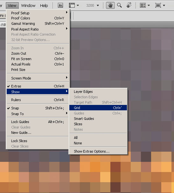This screenshot has height=193, width=174.
Task: Toggle Lock Slices
Action: pyautogui.click(x=38, y=141)
